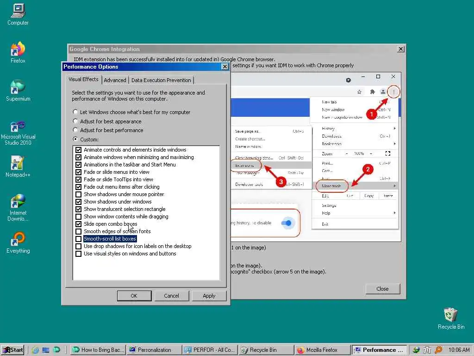Enable Show shadows under mouse pointer
This screenshot has width=474, height=356.
(79, 194)
